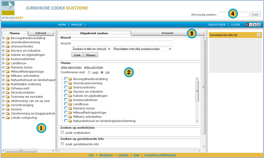
Task: Click the Militaire activiteiten folder icon in left tree
Action: 7,76
